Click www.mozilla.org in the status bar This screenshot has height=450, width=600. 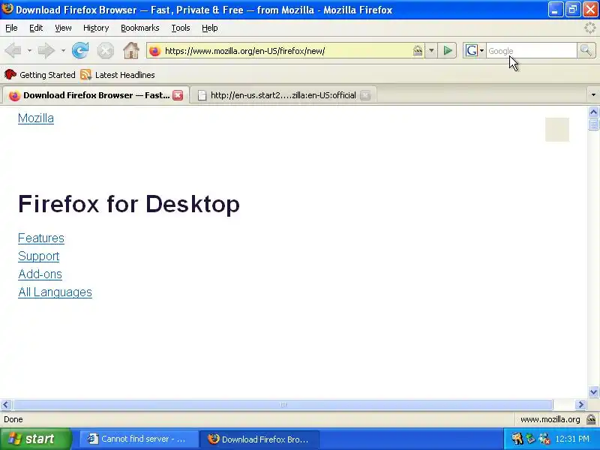(x=550, y=419)
